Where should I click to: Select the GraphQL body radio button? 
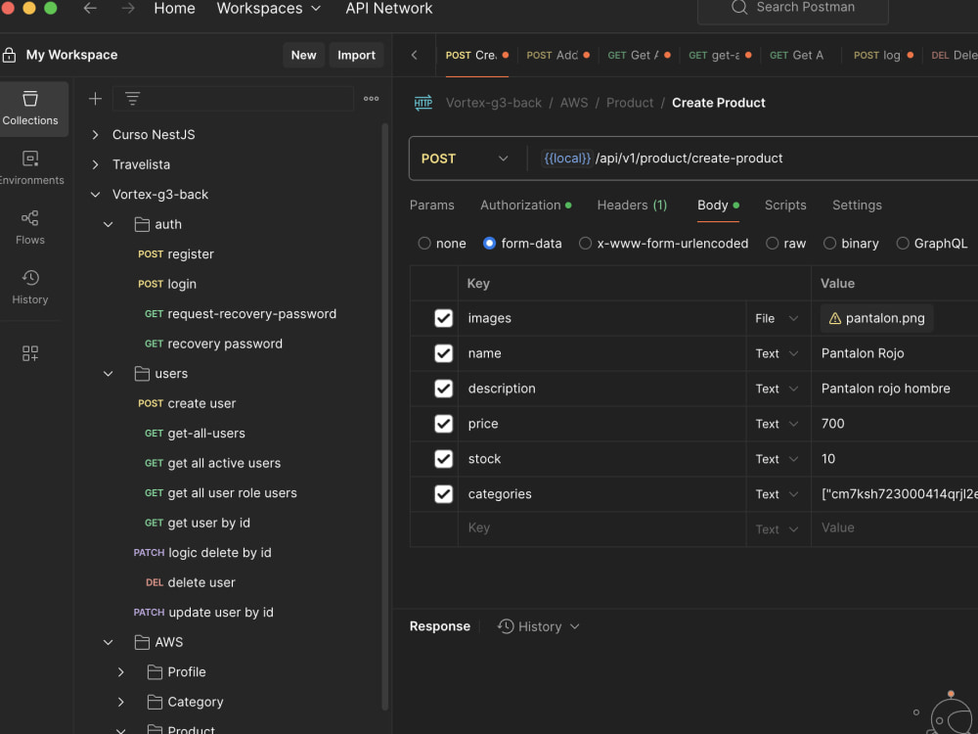click(903, 244)
